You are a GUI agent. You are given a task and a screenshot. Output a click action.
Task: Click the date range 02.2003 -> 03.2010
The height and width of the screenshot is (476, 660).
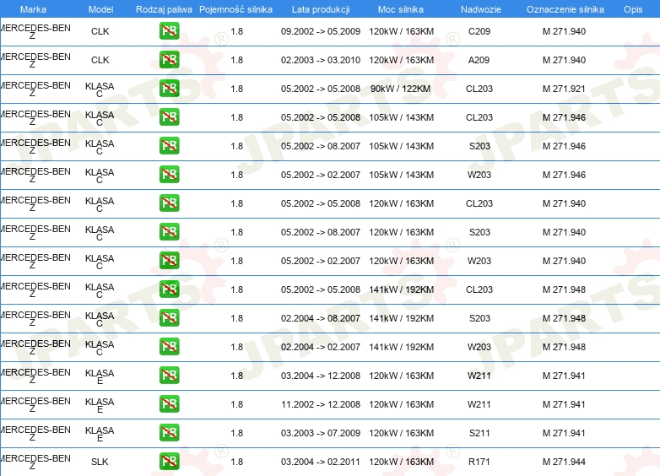(321, 60)
